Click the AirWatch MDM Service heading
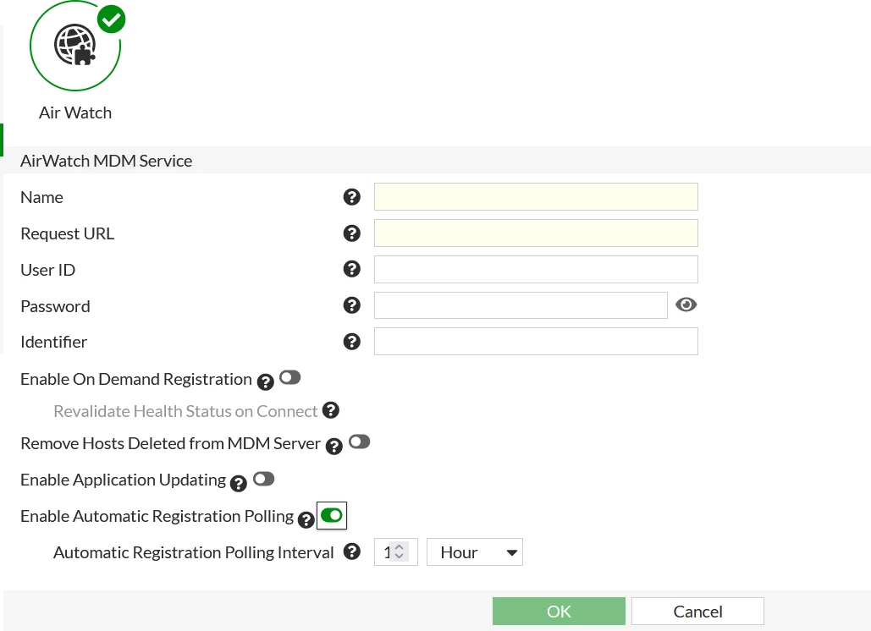The height and width of the screenshot is (631, 871). click(106, 161)
